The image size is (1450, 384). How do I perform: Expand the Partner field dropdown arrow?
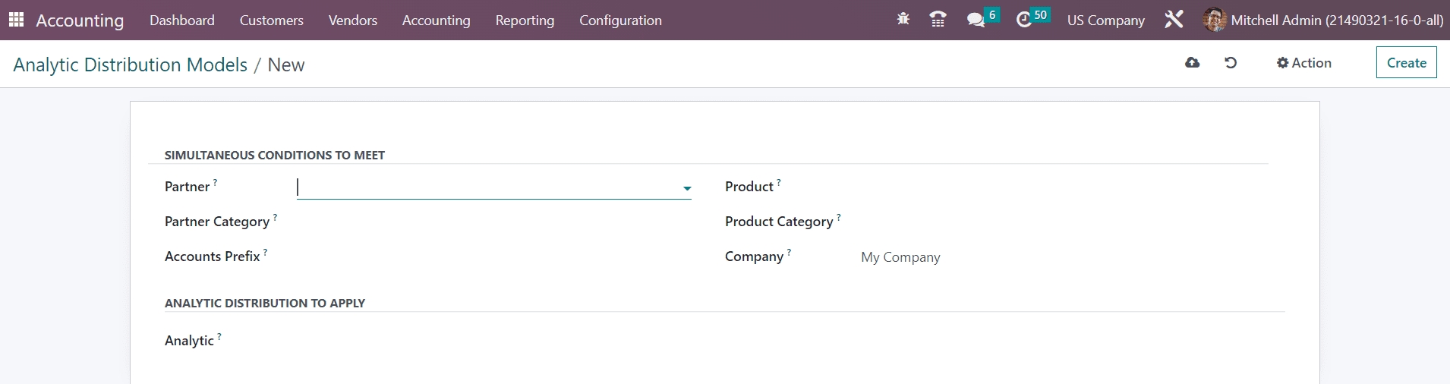click(x=686, y=188)
